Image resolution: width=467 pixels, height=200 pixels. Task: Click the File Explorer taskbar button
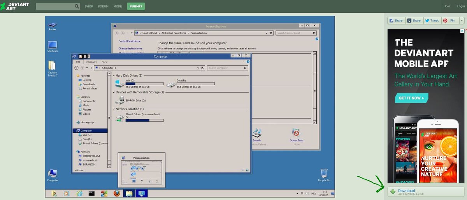[x=129, y=193]
